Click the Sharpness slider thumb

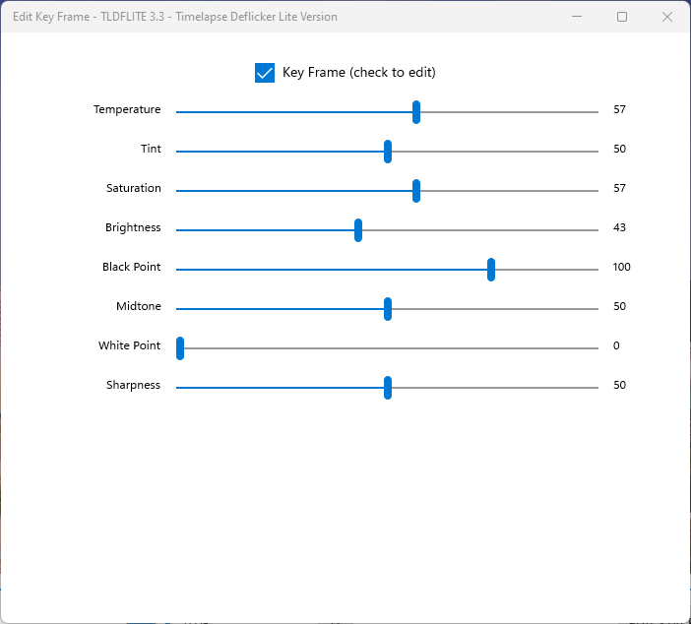coord(388,388)
